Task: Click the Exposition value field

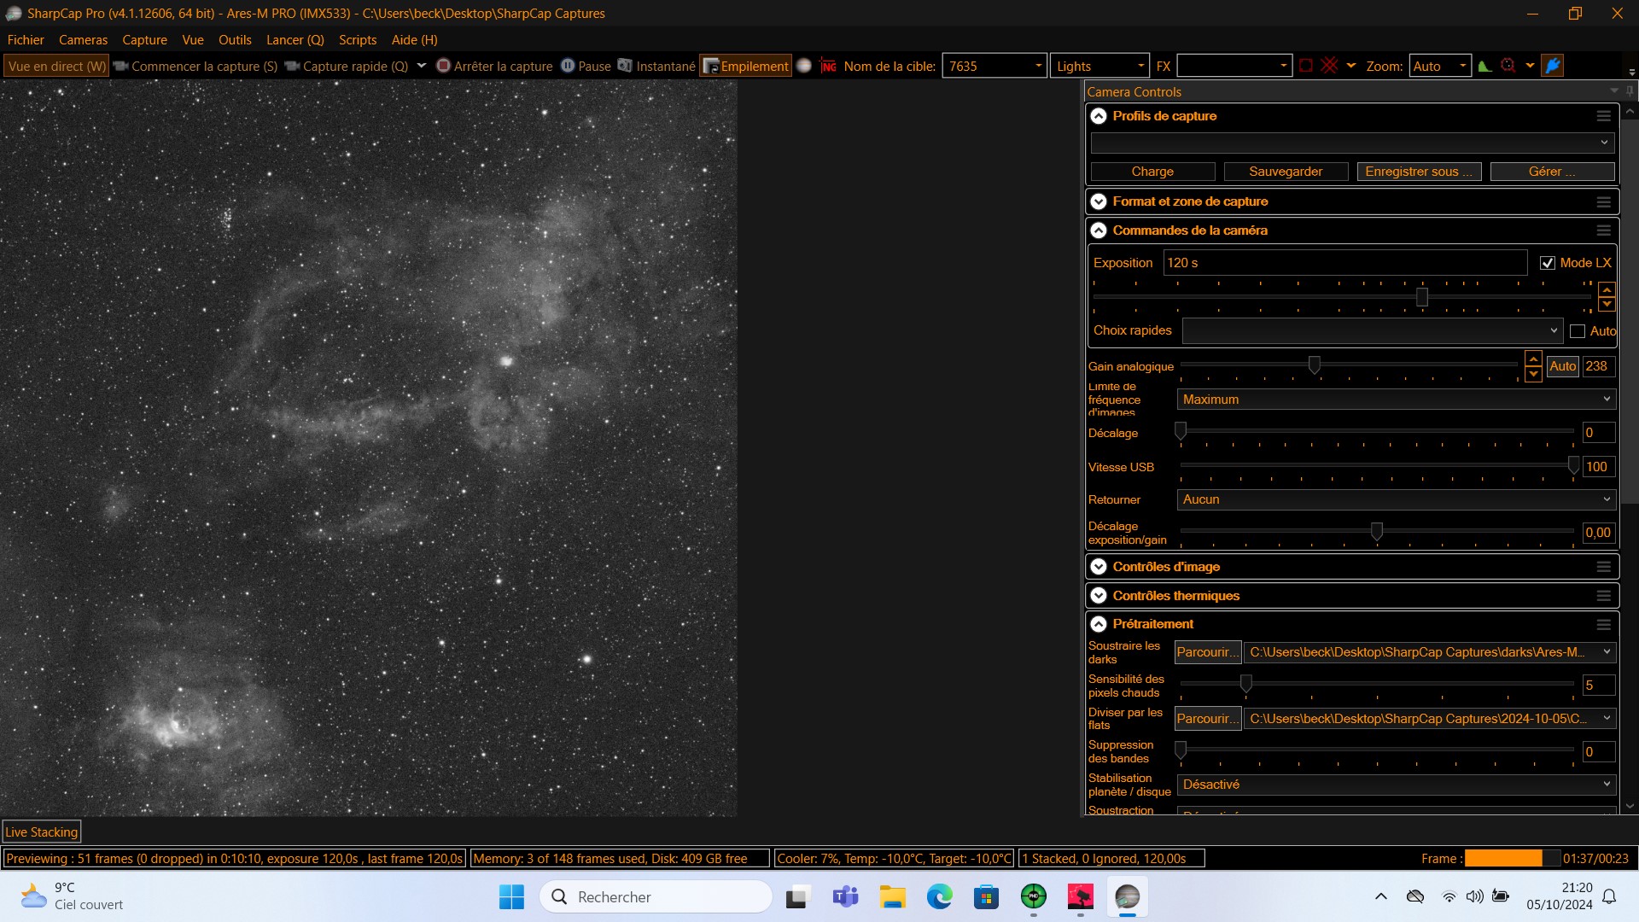Action: (1345, 263)
